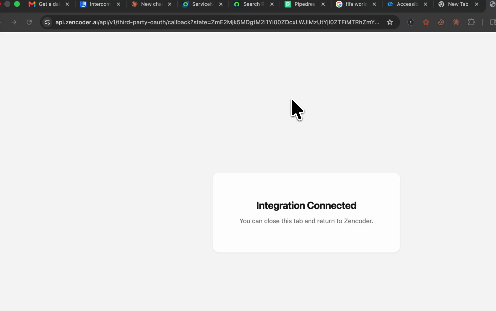This screenshot has height=311, width=496.
Task: Open the Extensions puzzle-piece menu
Action: tap(471, 22)
